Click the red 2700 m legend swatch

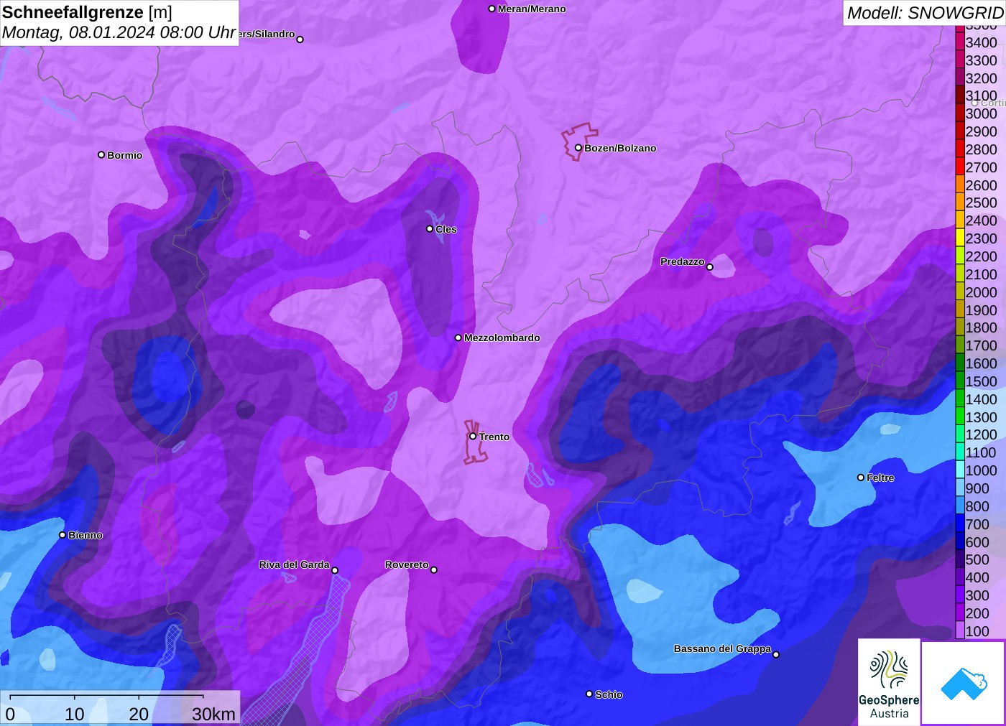click(960, 167)
